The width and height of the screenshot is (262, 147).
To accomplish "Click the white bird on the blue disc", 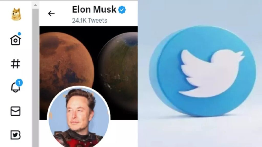I will coord(212,73).
